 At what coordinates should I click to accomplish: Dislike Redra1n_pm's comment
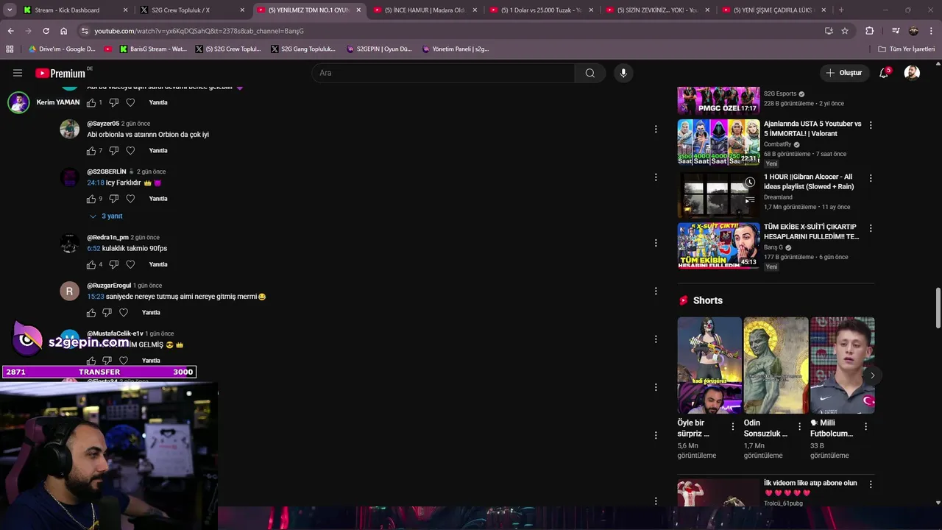coord(114,264)
